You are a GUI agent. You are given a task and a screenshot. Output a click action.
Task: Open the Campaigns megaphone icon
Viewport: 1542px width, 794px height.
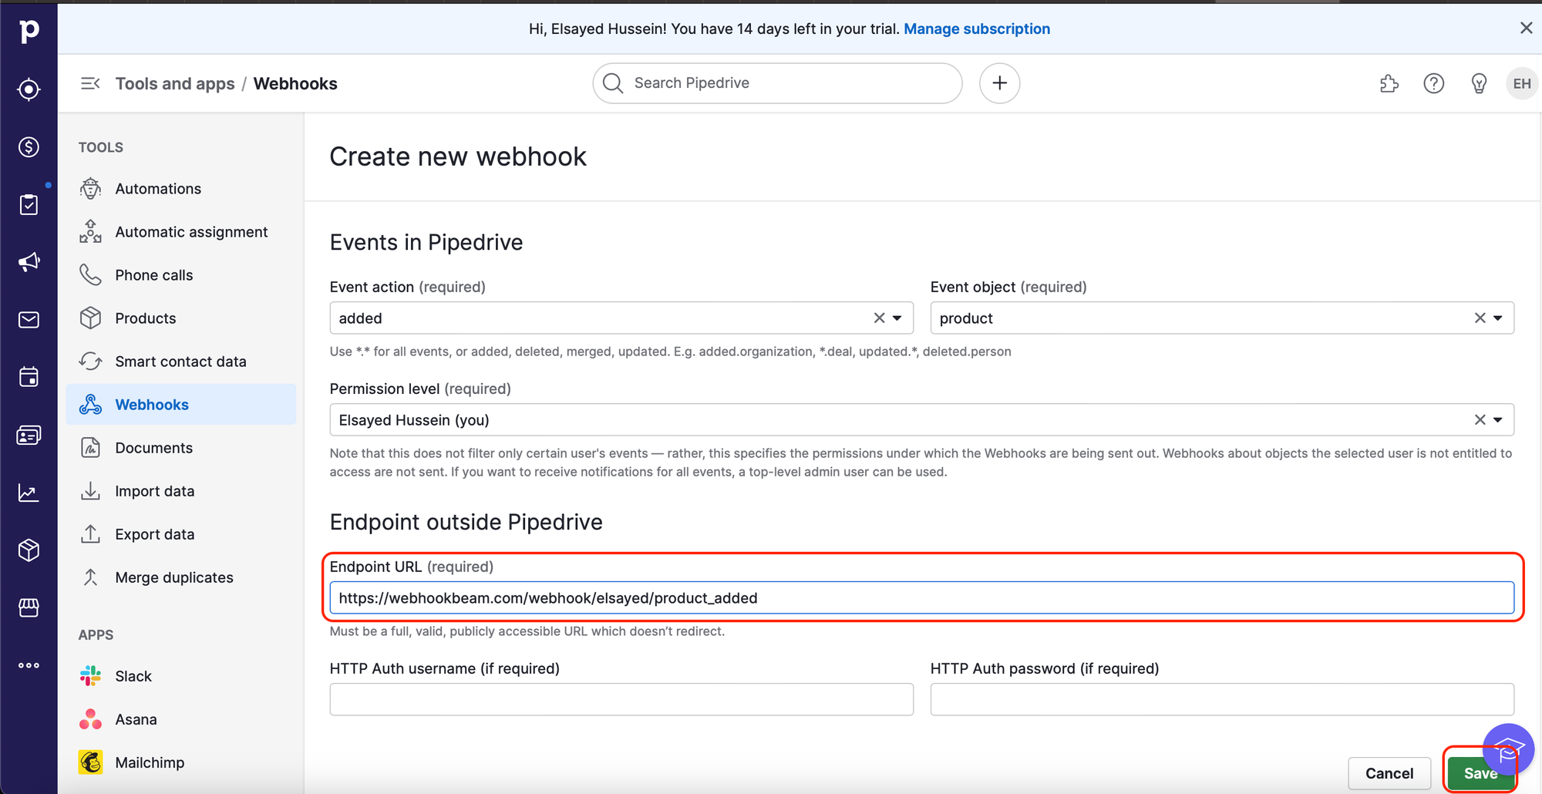[29, 262]
